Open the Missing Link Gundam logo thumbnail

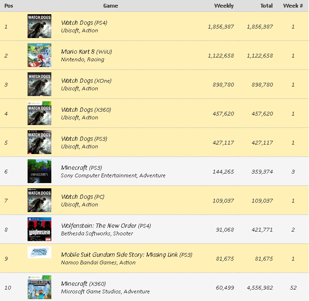pos(39,252)
